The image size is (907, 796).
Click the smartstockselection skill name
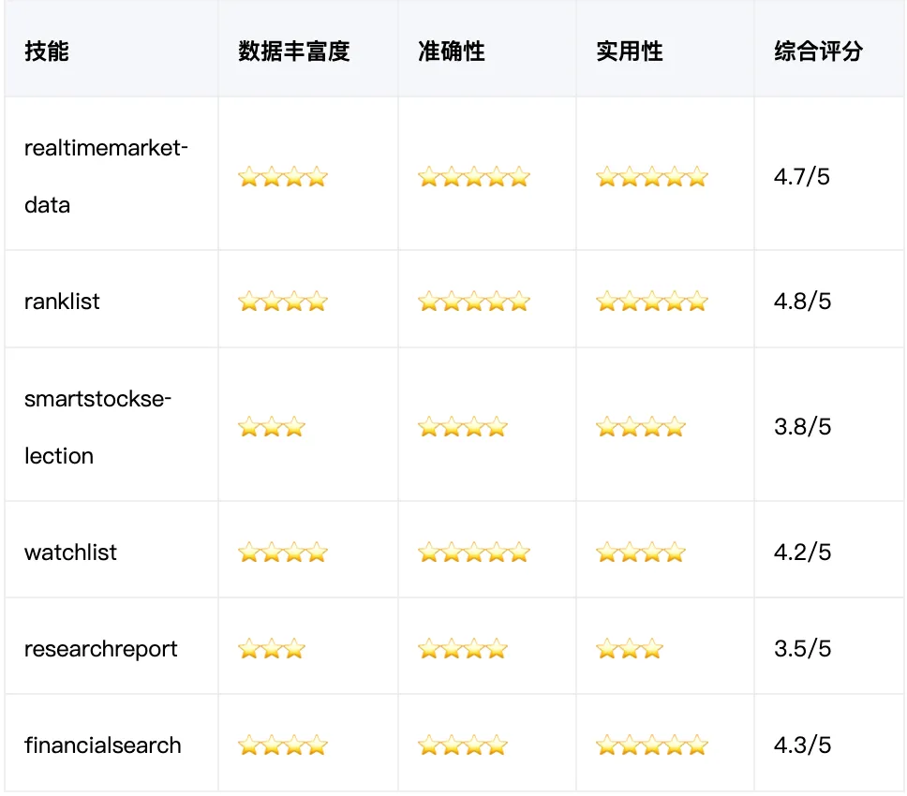pos(97,427)
